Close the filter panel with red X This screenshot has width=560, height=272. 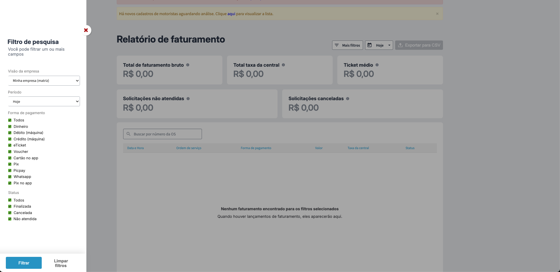[86, 30]
